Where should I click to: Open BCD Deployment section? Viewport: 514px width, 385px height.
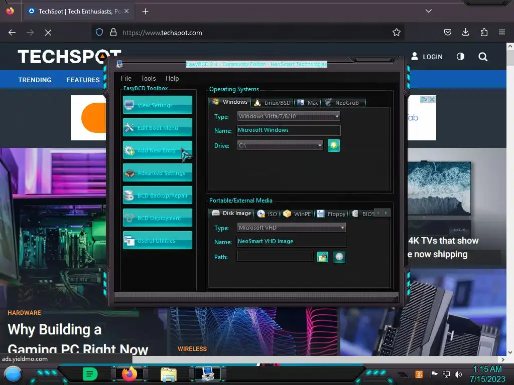(157, 218)
